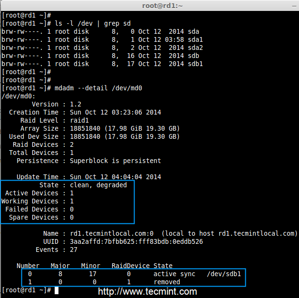299x298 pixels.
Task: Click the root@rd1:~ title bar text
Action: [163, 6]
